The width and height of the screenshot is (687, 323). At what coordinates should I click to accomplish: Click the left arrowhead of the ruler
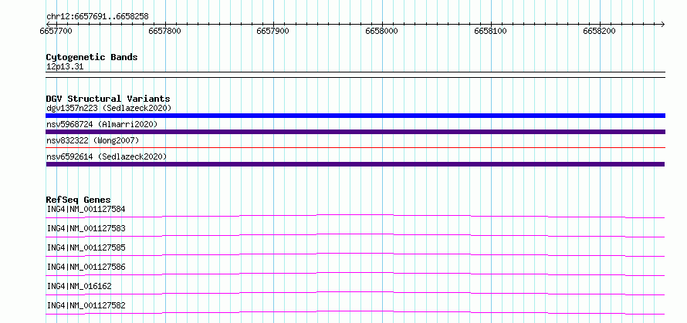(x=48, y=24)
